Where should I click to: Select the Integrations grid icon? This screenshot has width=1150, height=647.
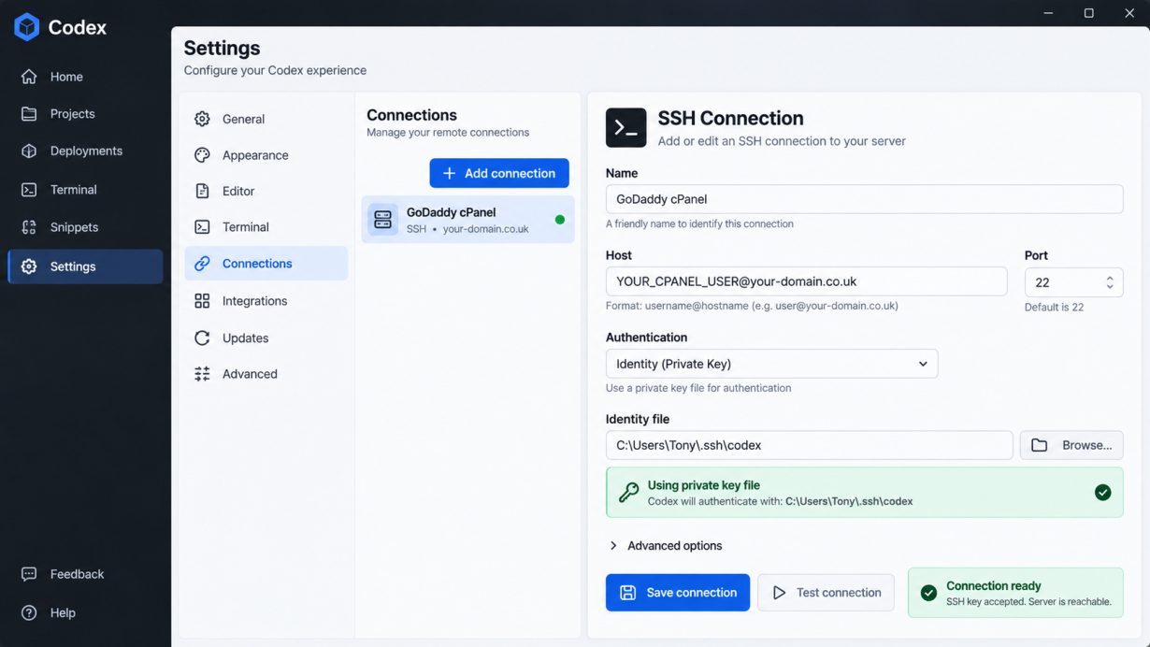202,301
